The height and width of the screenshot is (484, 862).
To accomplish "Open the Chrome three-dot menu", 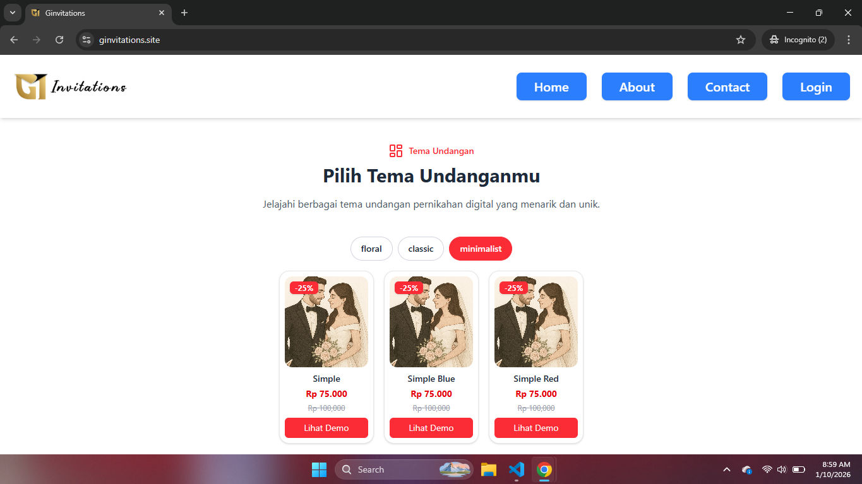I will coord(848,40).
